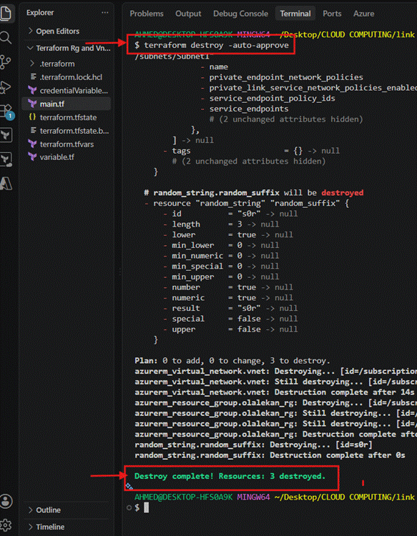This screenshot has width=417, height=536.
Task: Click the file icon beside .terraform.lock.hcl
Action: [x=33, y=77]
